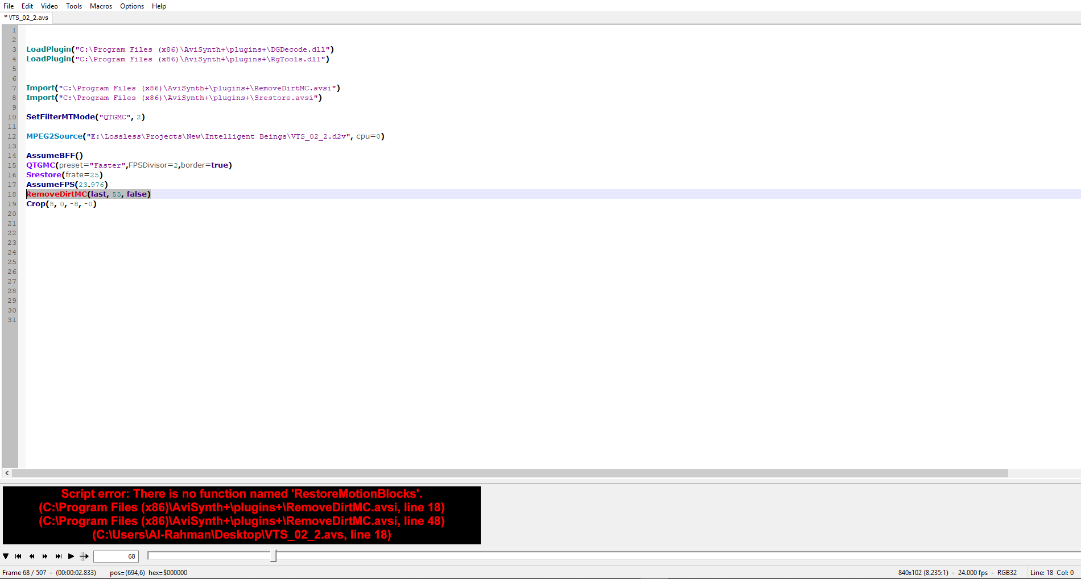This screenshot has height=579, width=1081.
Task: Open the Video menu
Action: point(49,6)
